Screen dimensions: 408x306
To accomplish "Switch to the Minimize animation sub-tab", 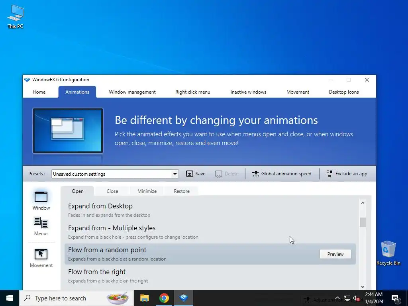I will 147,191.
